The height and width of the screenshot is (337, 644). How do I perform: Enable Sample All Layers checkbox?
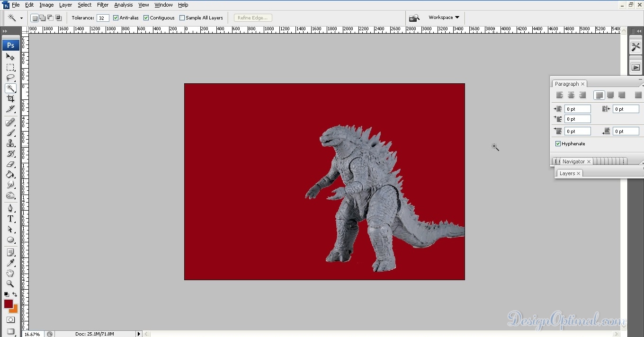tap(182, 18)
